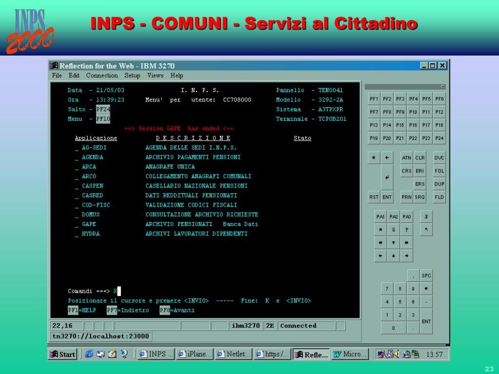Open Outlook Express quick launch icon

point(100,354)
